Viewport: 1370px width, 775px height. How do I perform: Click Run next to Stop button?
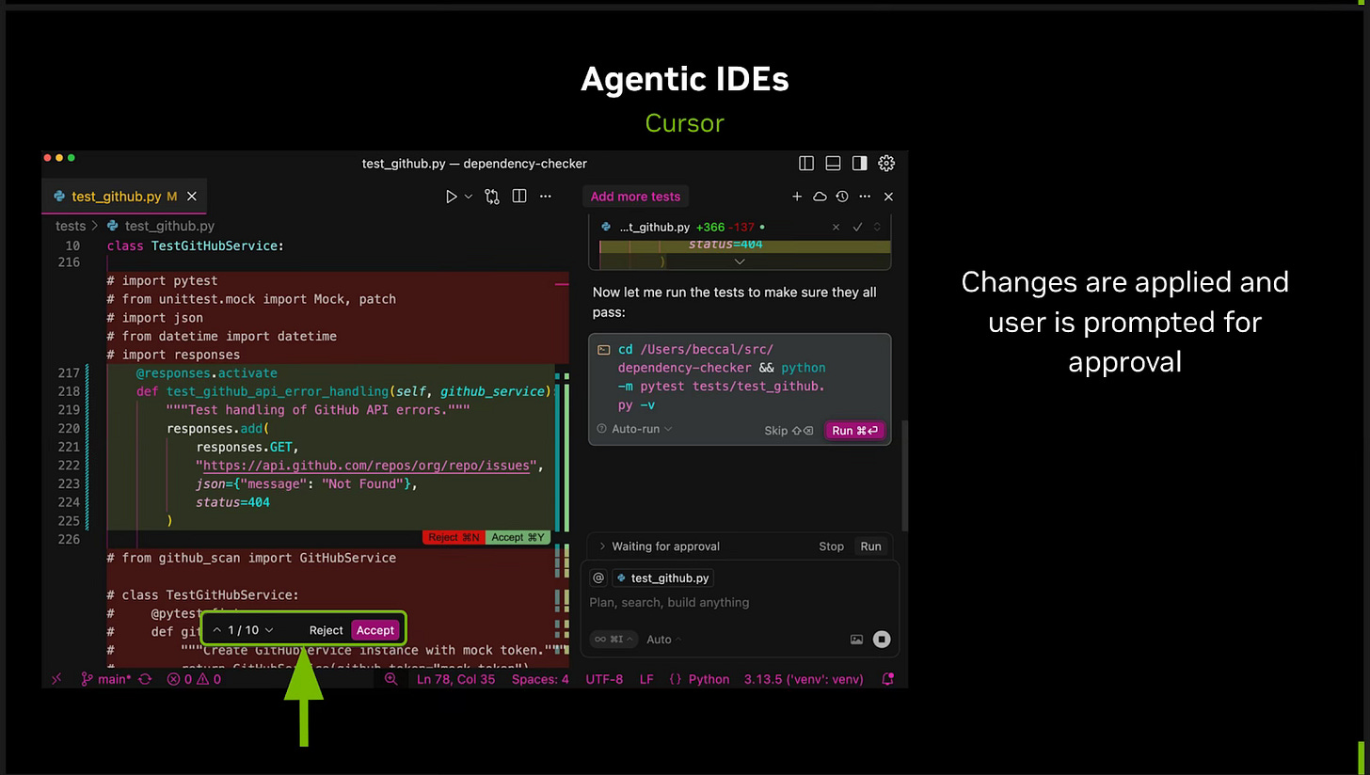[870, 546]
